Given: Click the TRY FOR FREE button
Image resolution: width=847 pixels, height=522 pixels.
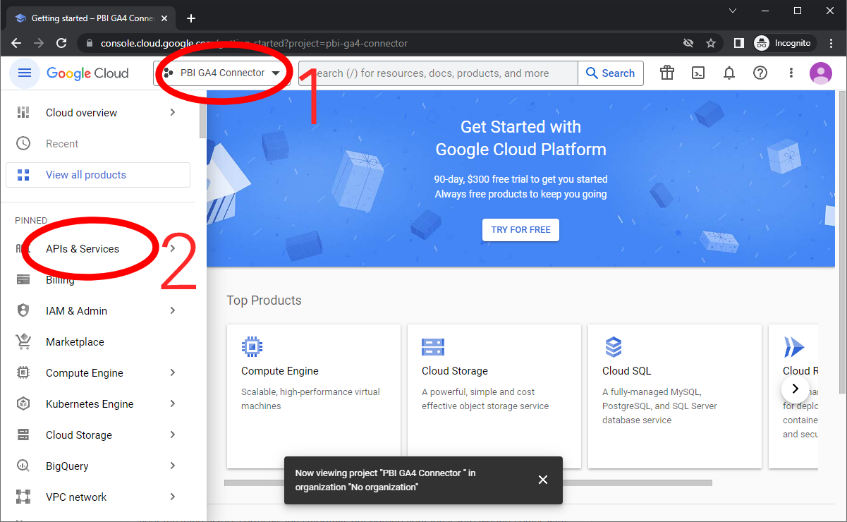Looking at the screenshot, I should tap(520, 230).
